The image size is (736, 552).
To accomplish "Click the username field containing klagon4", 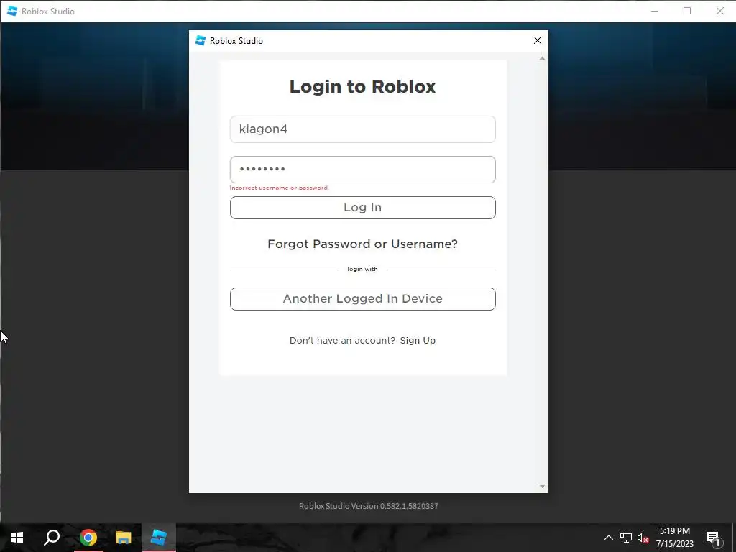I will pos(362,129).
